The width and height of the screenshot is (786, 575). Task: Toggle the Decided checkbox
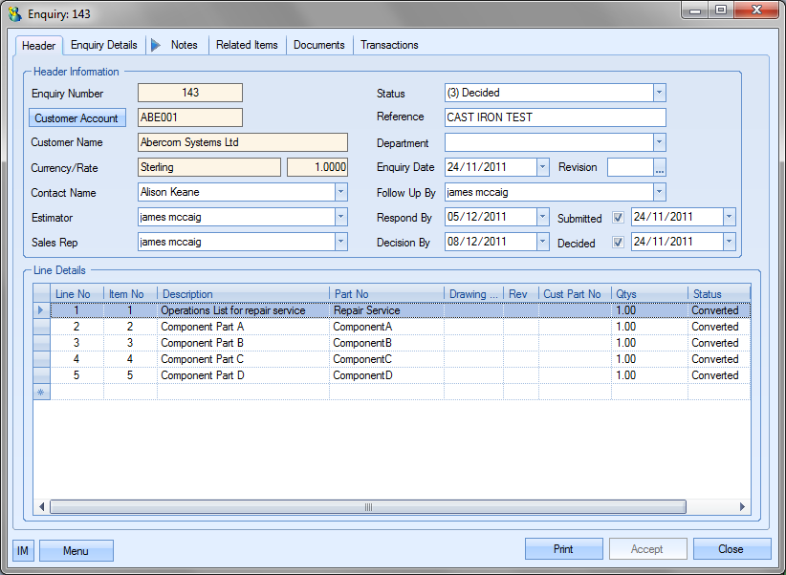coord(619,243)
